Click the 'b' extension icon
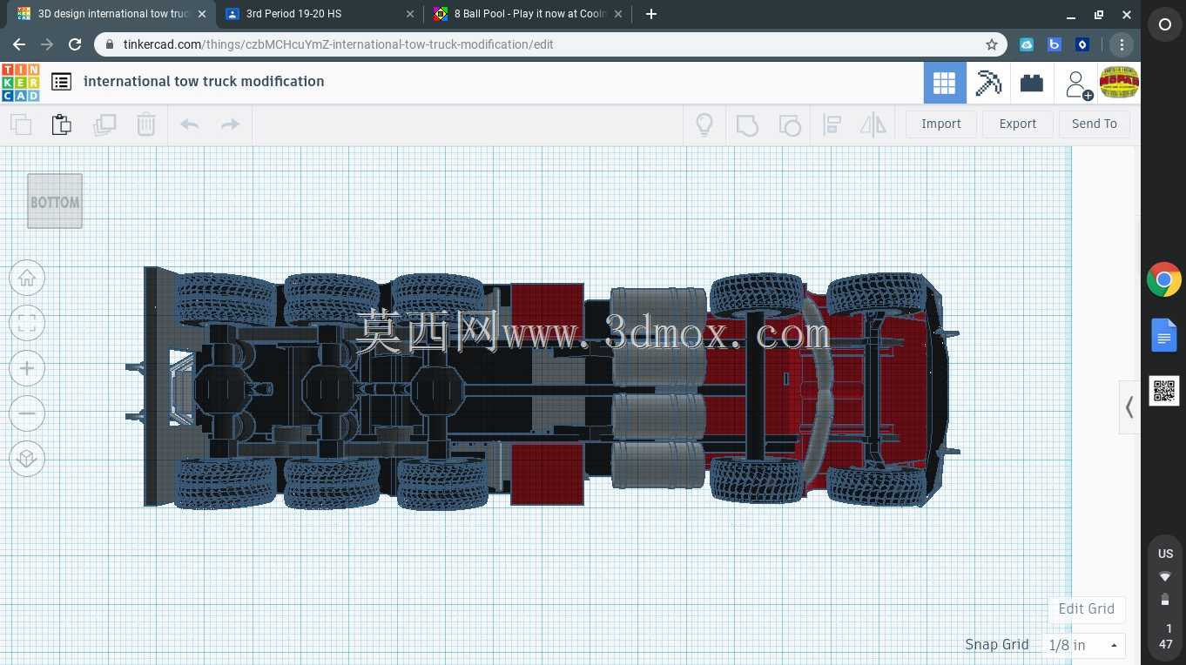Viewport: 1186px width, 665px height. pyautogui.click(x=1055, y=44)
